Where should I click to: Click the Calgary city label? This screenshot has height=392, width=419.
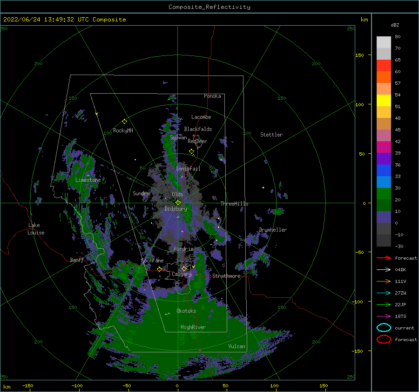coord(182,274)
